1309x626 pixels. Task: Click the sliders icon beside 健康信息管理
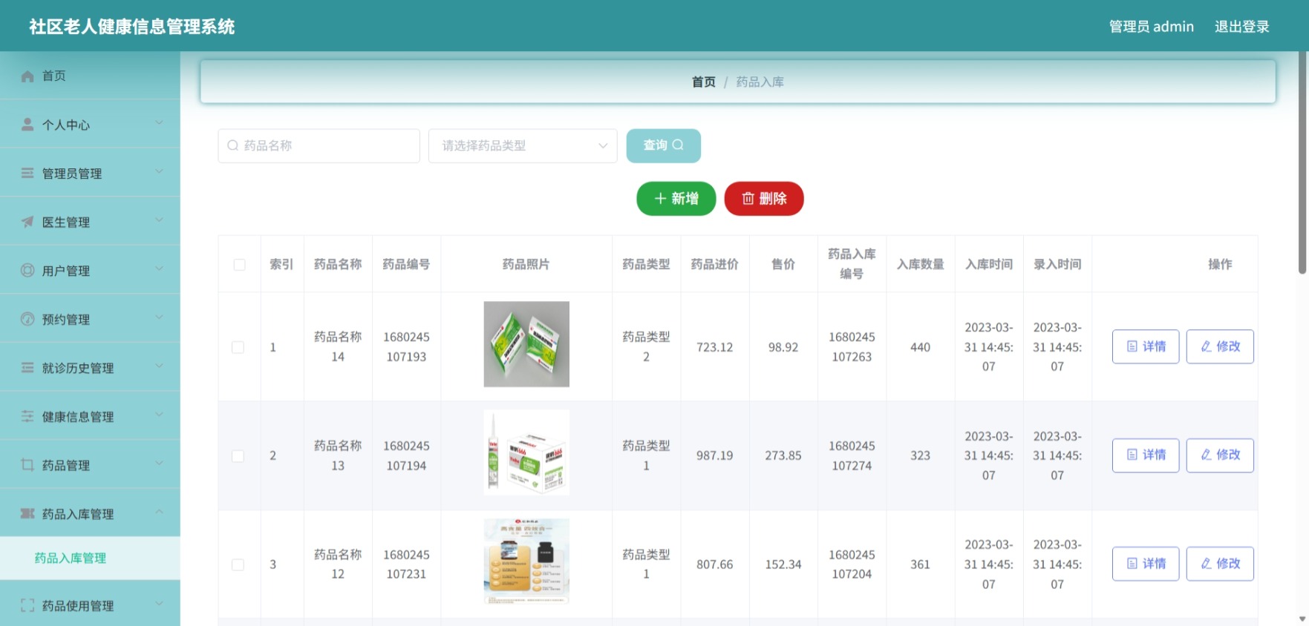pos(27,416)
